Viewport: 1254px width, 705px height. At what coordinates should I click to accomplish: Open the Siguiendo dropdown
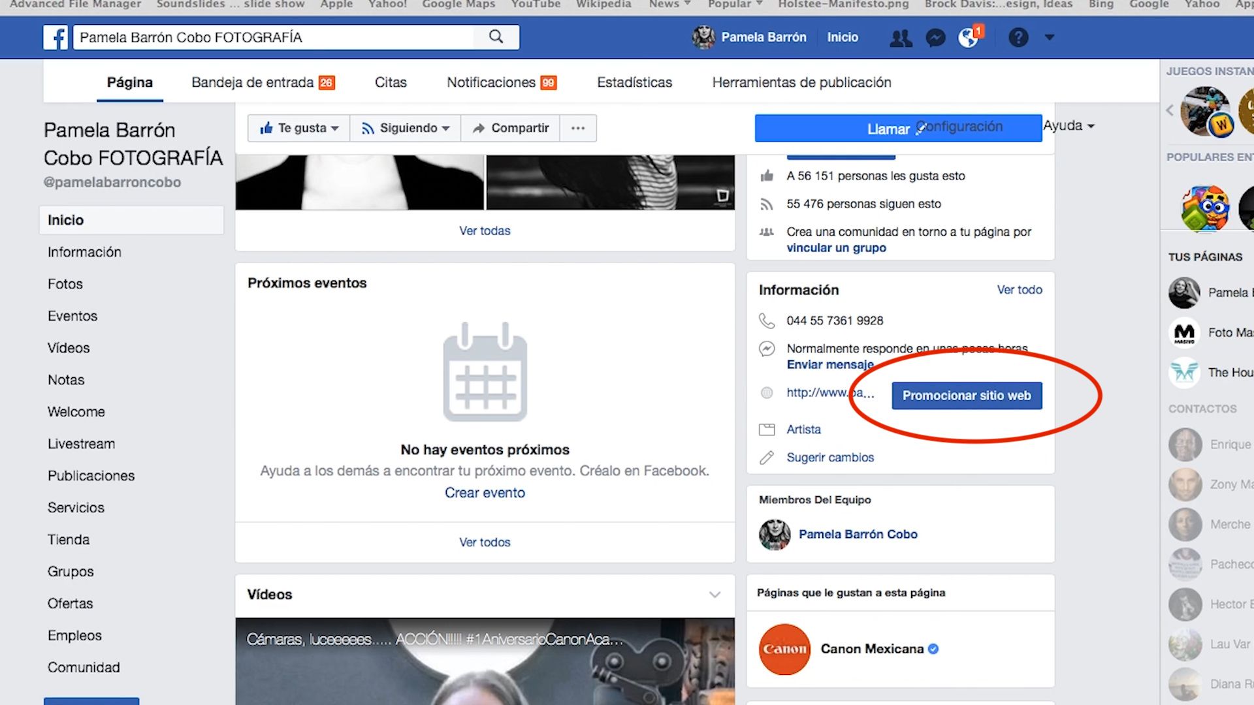pyautogui.click(x=406, y=128)
